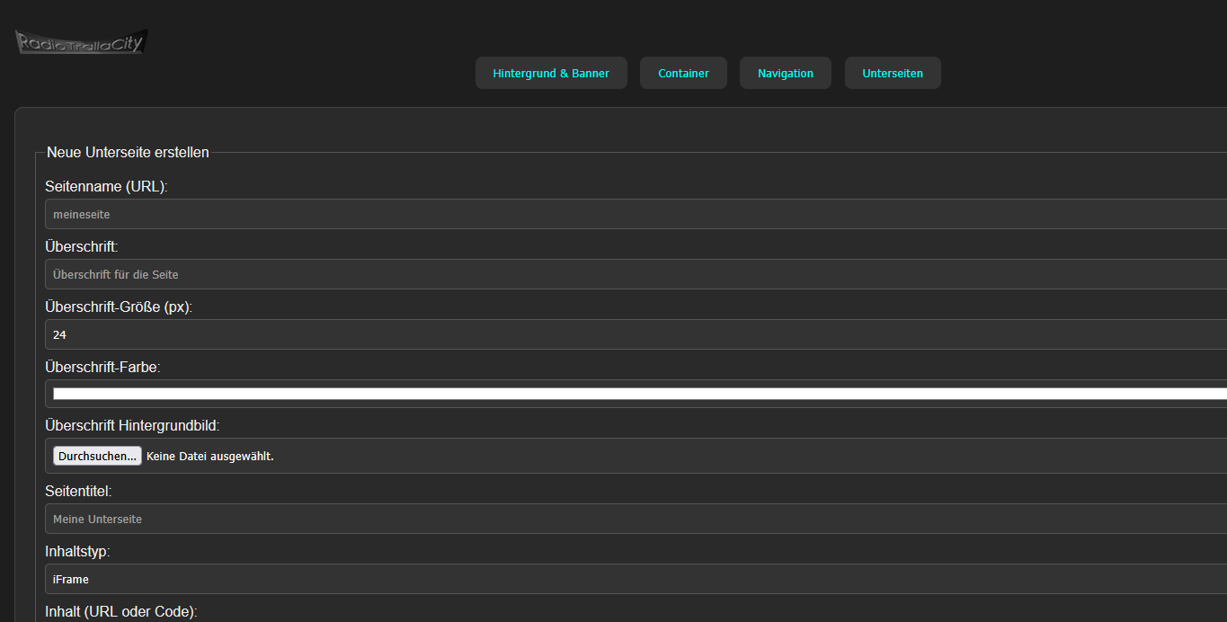Focus the Seitentitel input field
Image resolution: width=1227 pixels, height=622 pixels.
click(629, 519)
